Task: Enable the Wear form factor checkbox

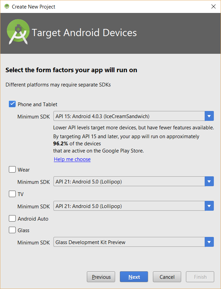Action: point(12,170)
